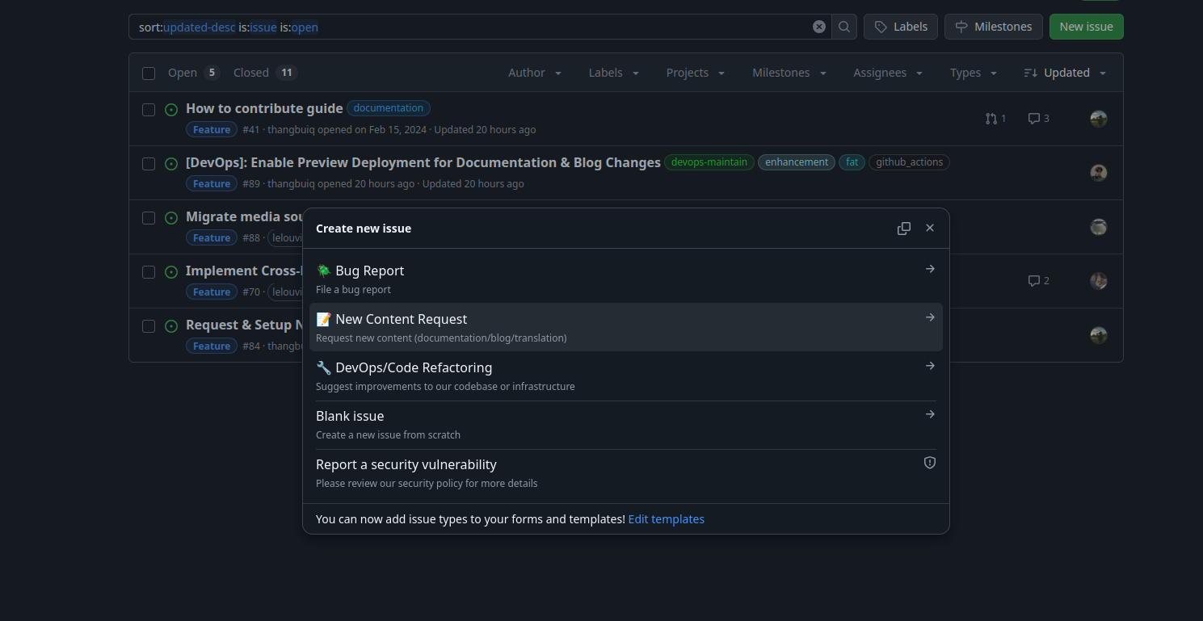Screen dimensions: 1203x621
Task: Check the select-all issues checkbox
Action: click(x=148, y=73)
